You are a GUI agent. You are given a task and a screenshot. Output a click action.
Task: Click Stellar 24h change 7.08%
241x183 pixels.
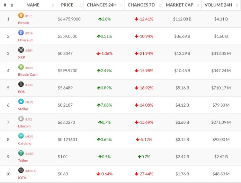pyautogui.click(x=105, y=105)
